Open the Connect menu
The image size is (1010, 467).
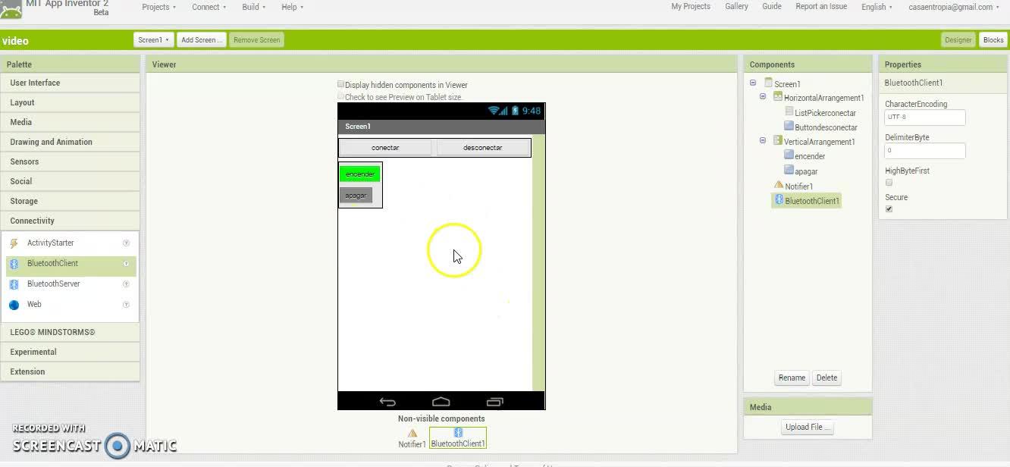[209, 7]
